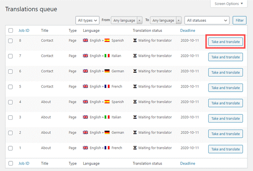The image size is (253, 171).
Task: Click the UK flag in job 3 row
Action: (x=86, y=117)
